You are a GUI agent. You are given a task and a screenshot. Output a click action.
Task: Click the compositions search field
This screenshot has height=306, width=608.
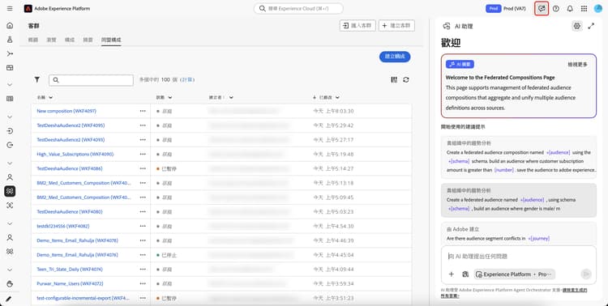tap(91, 80)
